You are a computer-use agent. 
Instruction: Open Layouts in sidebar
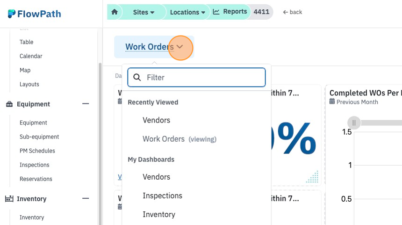coord(29,84)
